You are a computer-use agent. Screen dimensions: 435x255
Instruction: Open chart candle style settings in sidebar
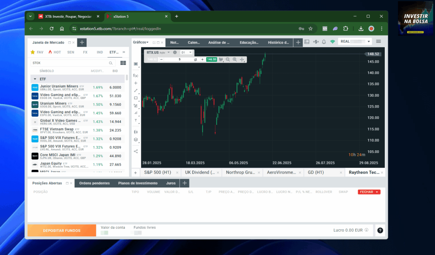click(x=136, y=132)
